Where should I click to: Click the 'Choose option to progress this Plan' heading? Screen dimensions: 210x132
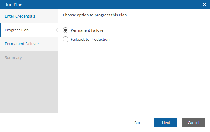pyautogui.click(x=95, y=15)
